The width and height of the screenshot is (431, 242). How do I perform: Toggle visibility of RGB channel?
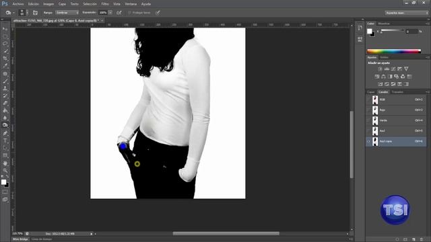(x=368, y=99)
